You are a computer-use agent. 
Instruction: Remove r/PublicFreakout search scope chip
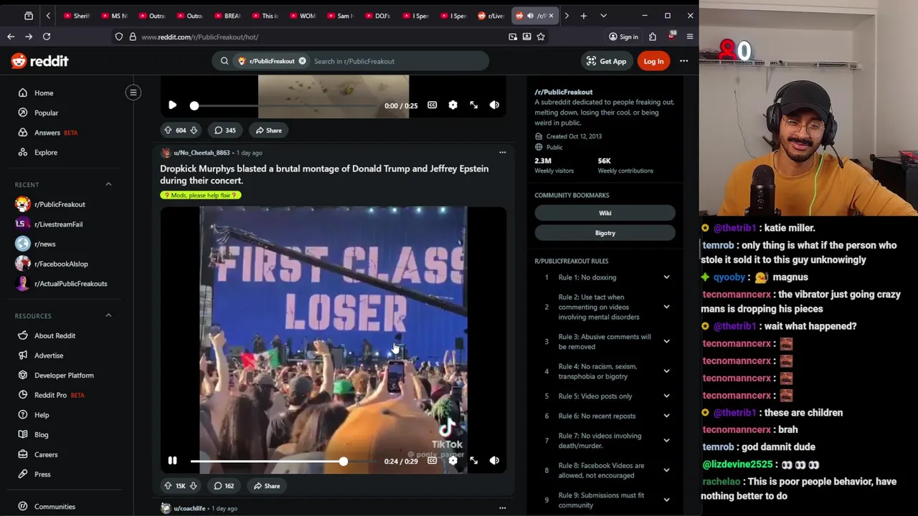click(302, 61)
